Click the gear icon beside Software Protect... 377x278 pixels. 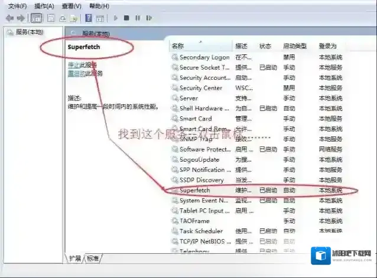click(x=174, y=149)
